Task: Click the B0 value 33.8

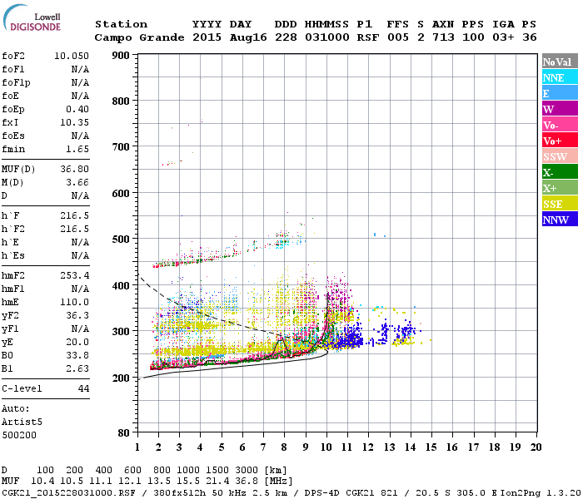Action: pyautogui.click(x=77, y=355)
